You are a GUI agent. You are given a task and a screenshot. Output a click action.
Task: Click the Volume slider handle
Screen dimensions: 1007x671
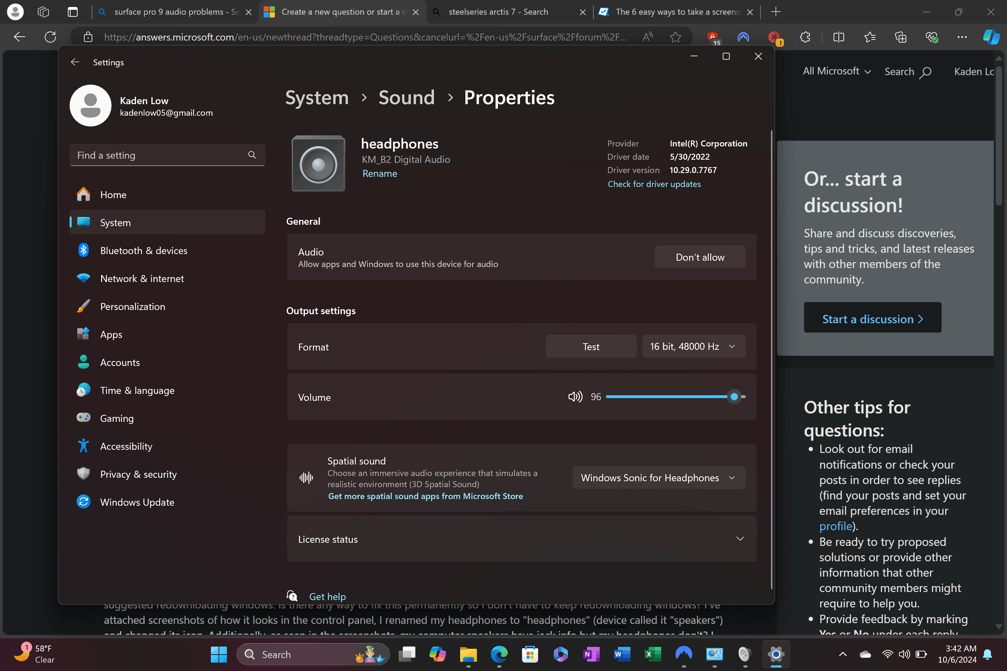coord(734,397)
